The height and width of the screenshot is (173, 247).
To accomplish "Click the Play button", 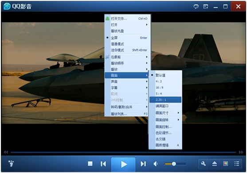I will click(123, 164).
